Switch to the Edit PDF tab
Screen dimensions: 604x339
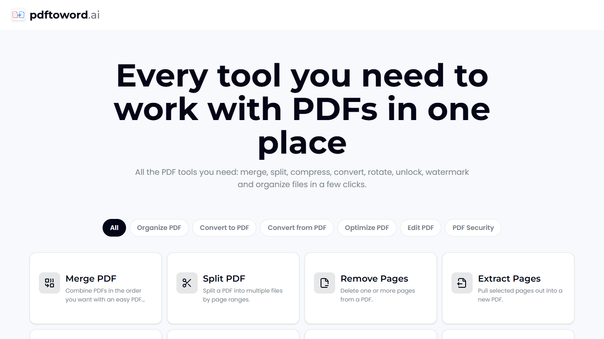[421, 228]
